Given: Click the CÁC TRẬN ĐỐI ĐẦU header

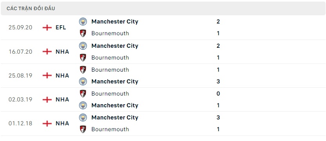Looking at the screenshot, I should point(31,9).
